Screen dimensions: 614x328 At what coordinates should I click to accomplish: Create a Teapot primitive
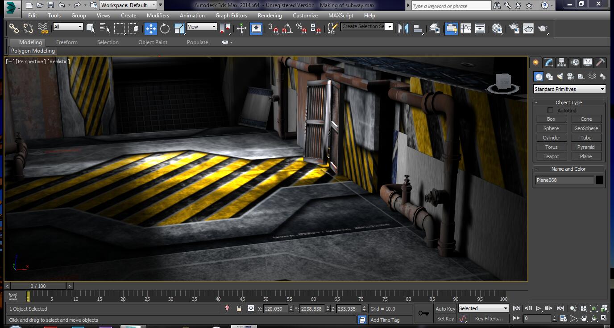(x=551, y=156)
